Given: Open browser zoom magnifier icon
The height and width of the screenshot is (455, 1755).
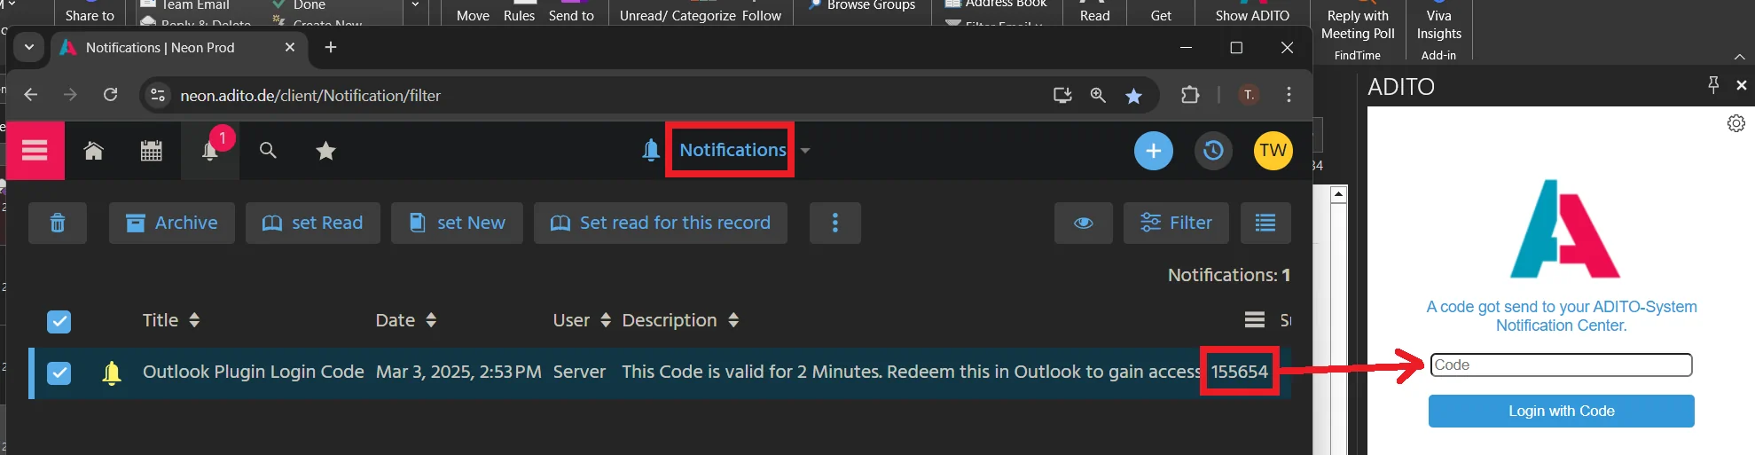Looking at the screenshot, I should click(x=1098, y=95).
